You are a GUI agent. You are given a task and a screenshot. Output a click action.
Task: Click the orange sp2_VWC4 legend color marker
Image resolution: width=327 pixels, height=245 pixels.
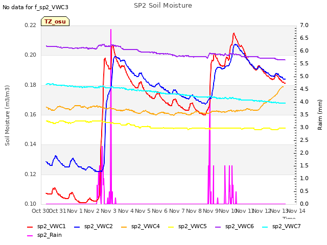click(x=124, y=227)
